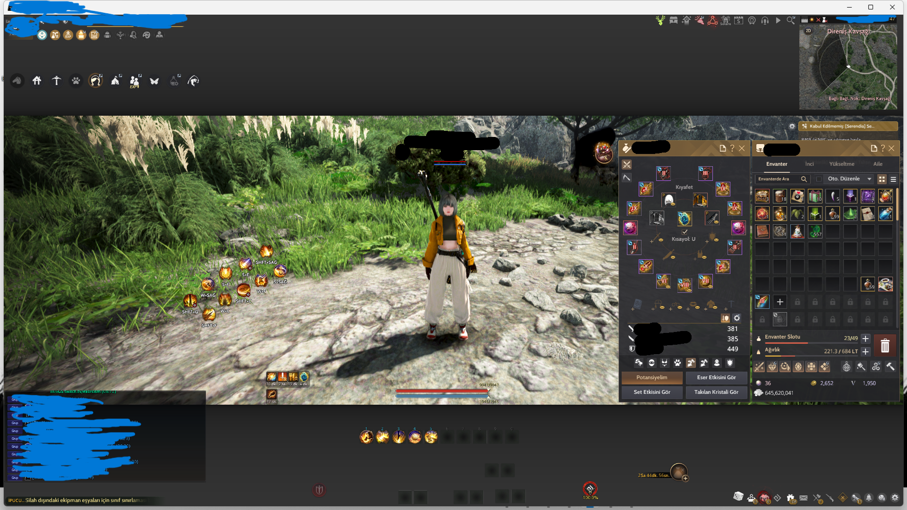Open the calendar S icon
The height and width of the screenshot is (510, 907).
739,20
